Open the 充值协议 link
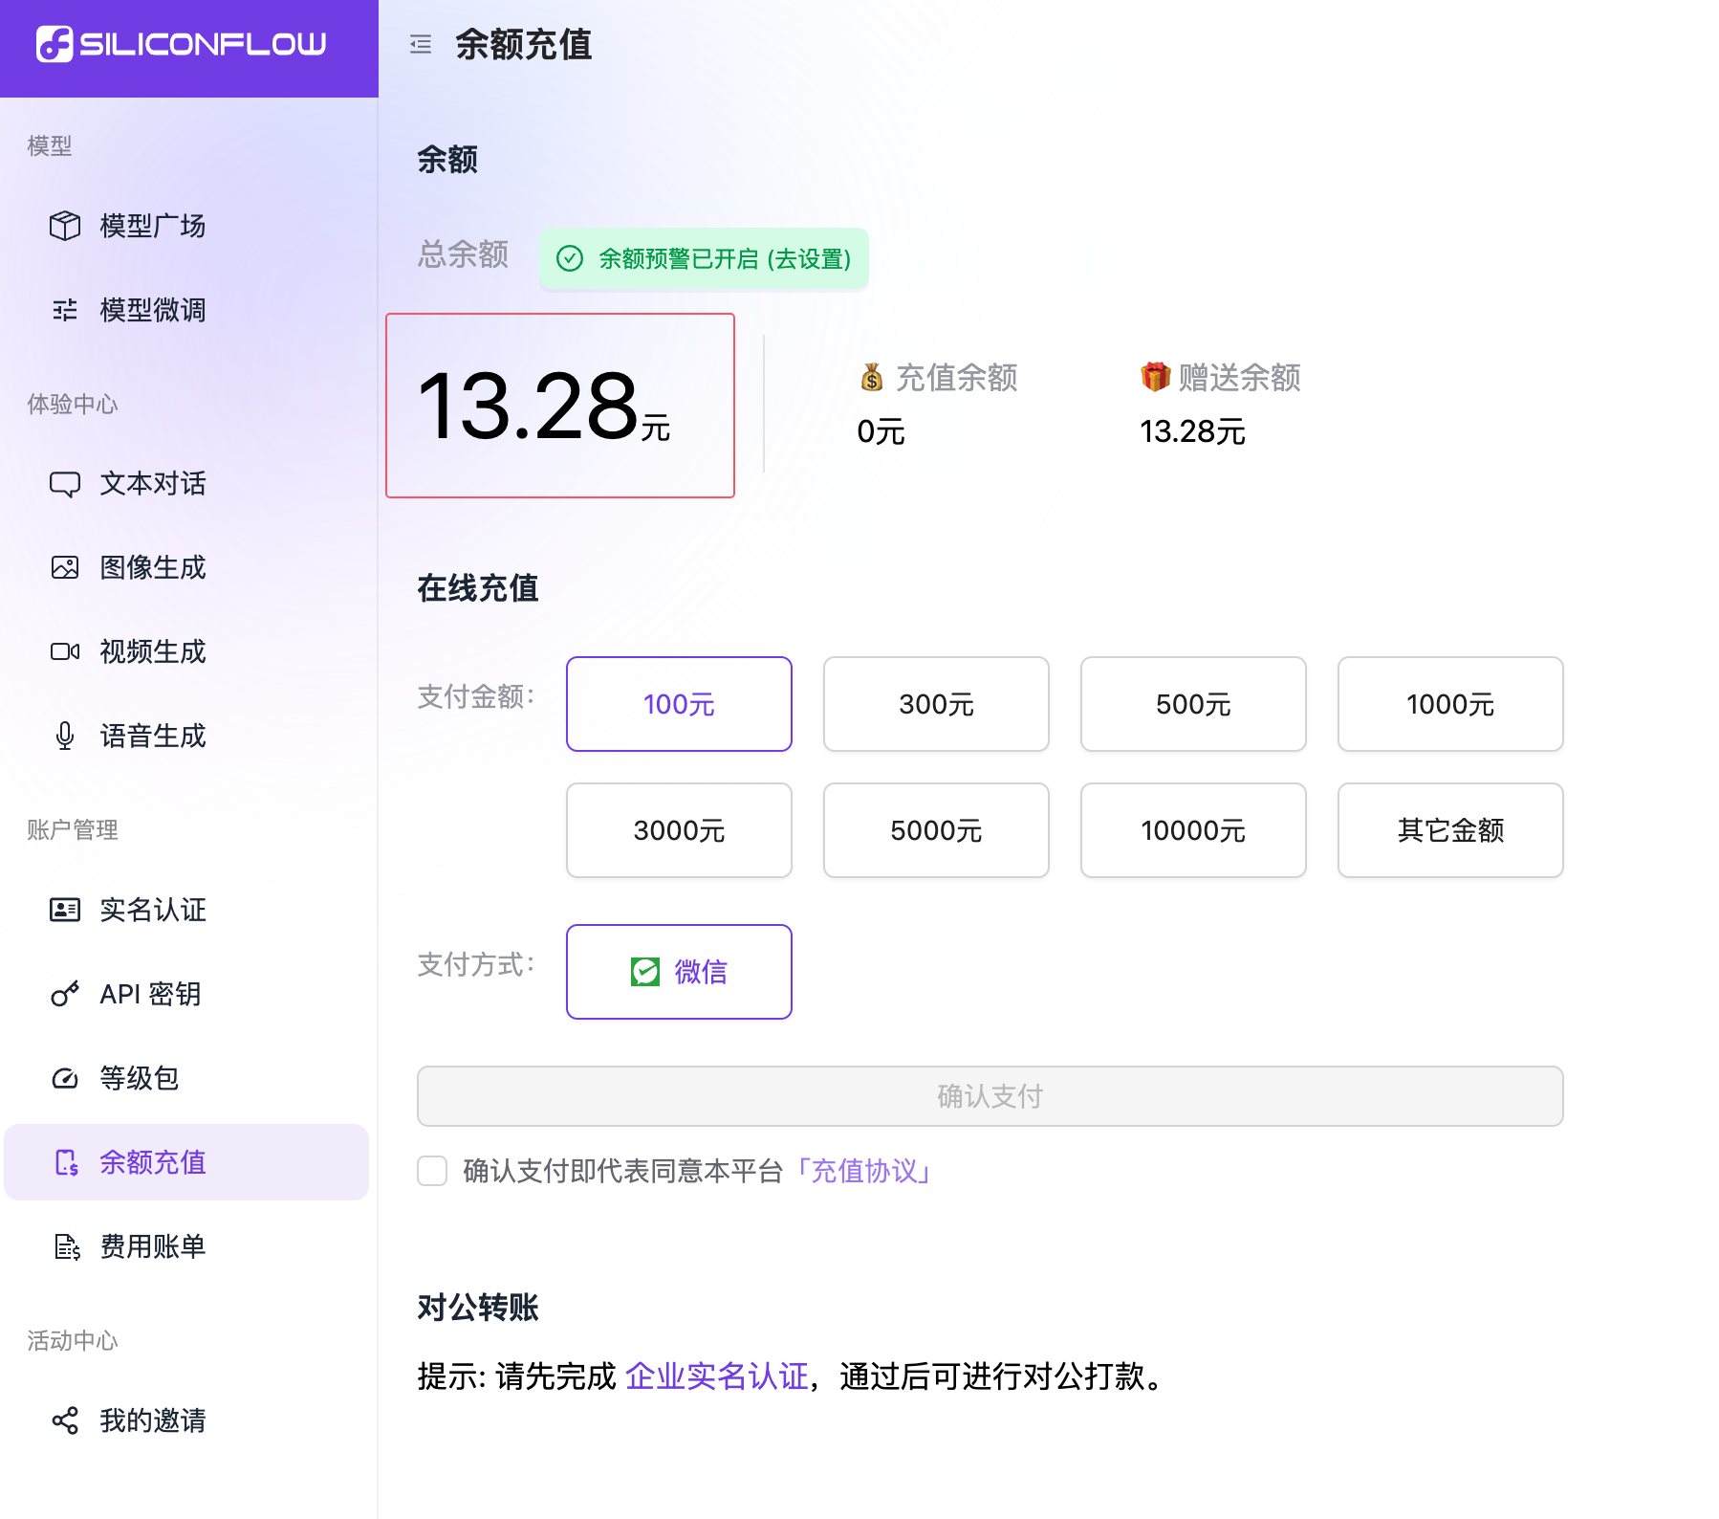Screen dimensions: 1719x1519 (x=864, y=1171)
